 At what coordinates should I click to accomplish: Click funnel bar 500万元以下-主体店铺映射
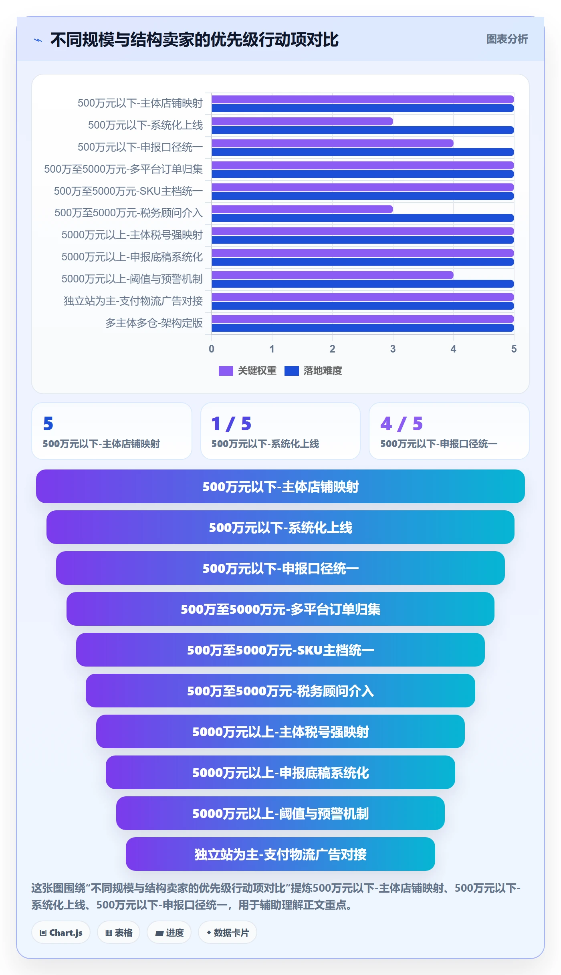click(x=280, y=486)
